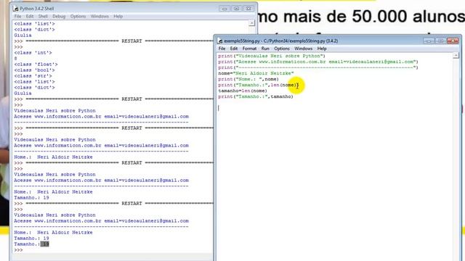Click code line tamanho=len(nome)
The height and width of the screenshot is (261, 465).
pos(243,91)
